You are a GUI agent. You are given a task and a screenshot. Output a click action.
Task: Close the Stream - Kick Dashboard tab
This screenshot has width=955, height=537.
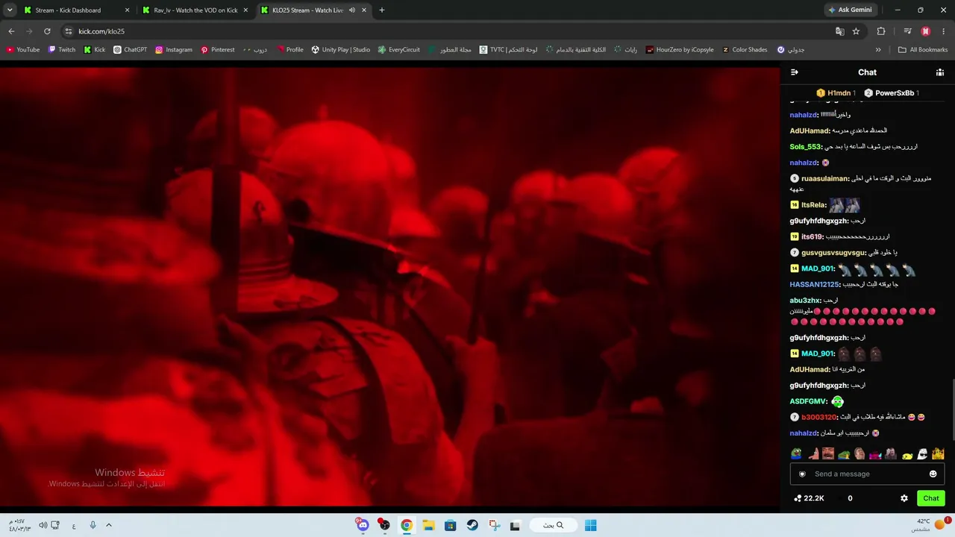point(127,10)
